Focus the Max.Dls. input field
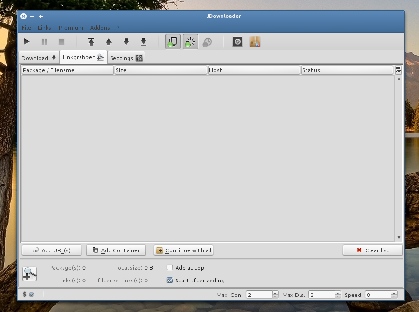419x312 pixels. pyautogui.click(x=322, y=295)
